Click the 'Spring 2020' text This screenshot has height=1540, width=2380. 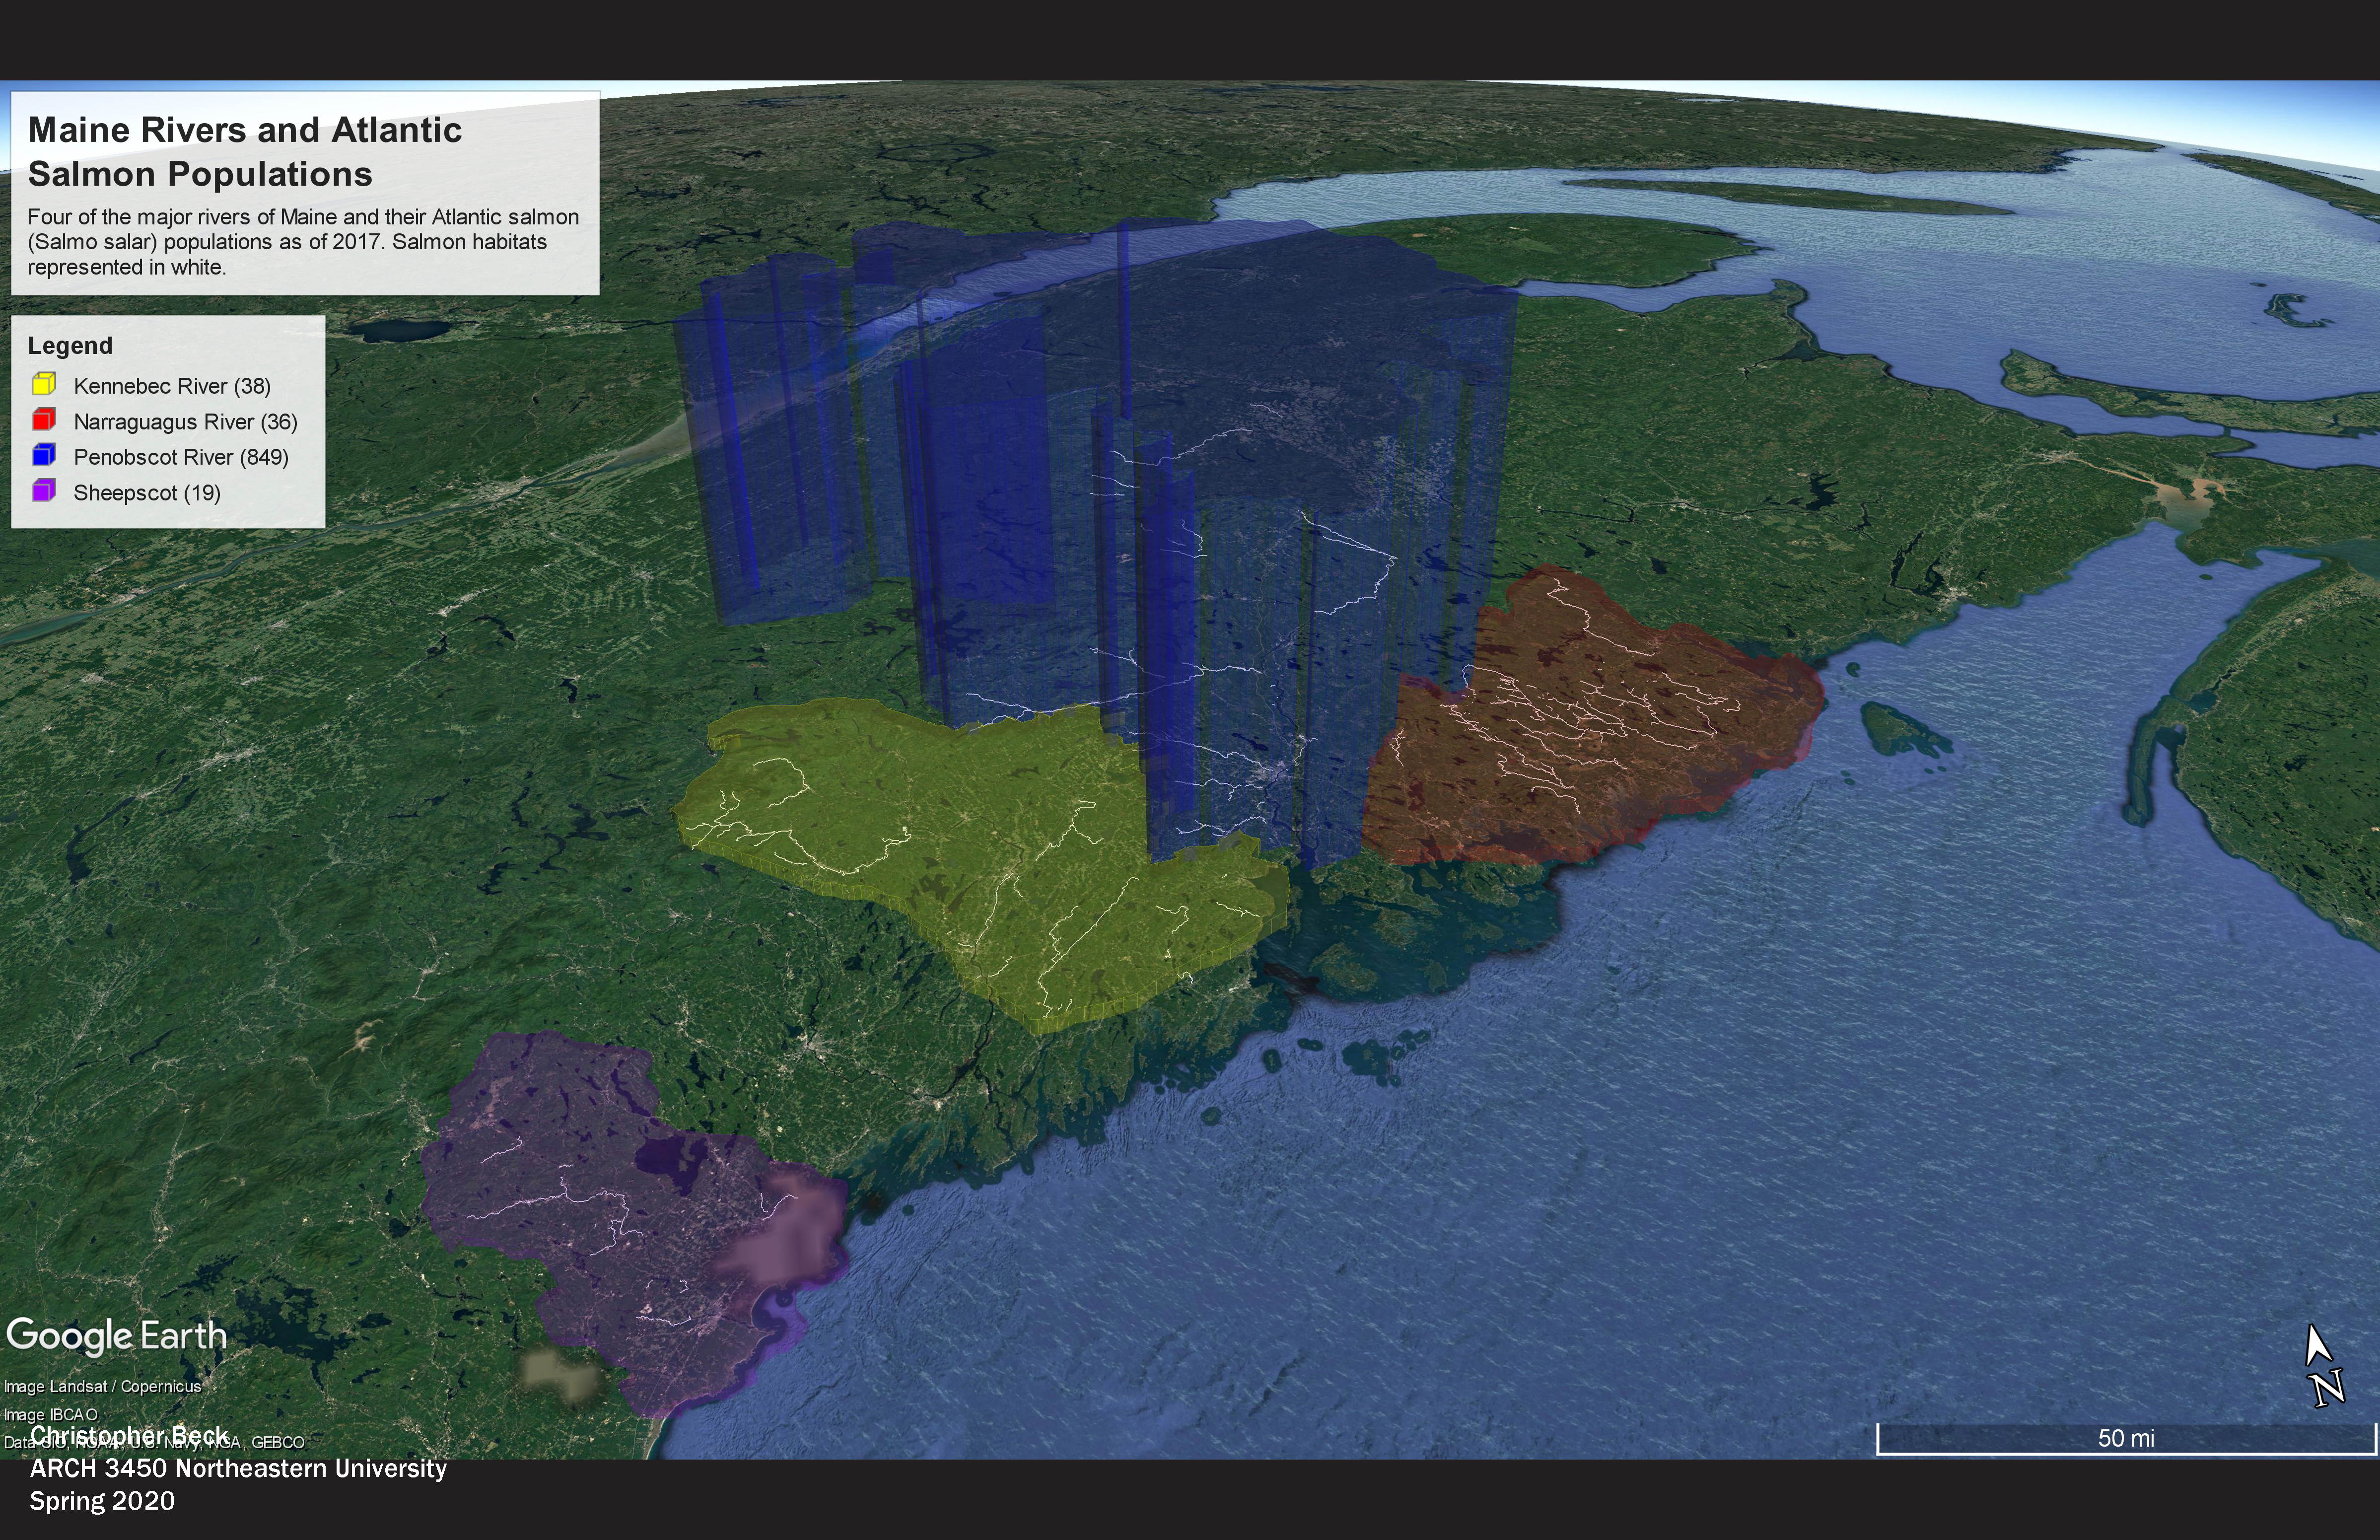click(x=102, y=1501)
